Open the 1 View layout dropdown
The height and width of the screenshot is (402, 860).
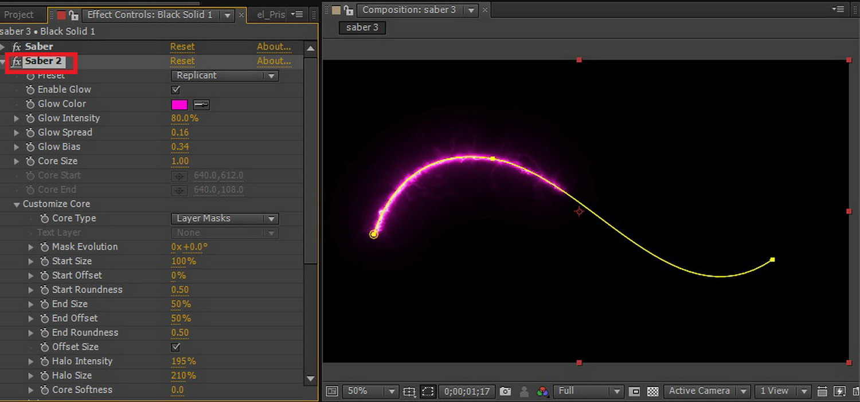(782, 391)
